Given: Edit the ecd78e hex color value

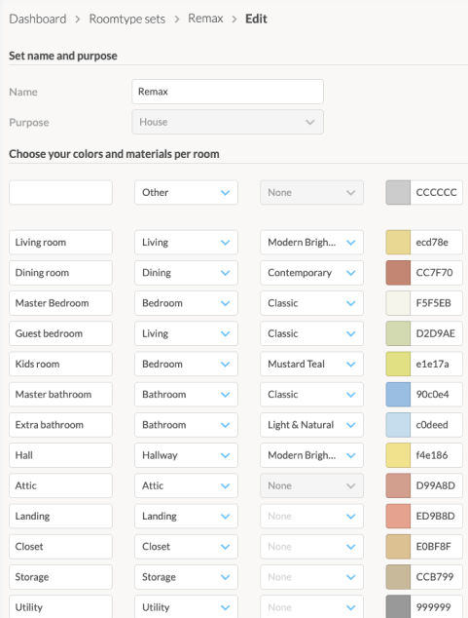Looking at the screenshot, I should [437, 243].
